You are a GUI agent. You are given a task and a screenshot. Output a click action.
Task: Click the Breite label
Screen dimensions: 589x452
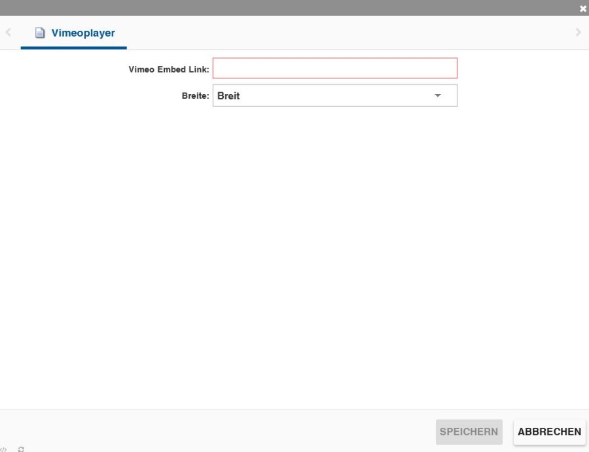coord(195,96)
